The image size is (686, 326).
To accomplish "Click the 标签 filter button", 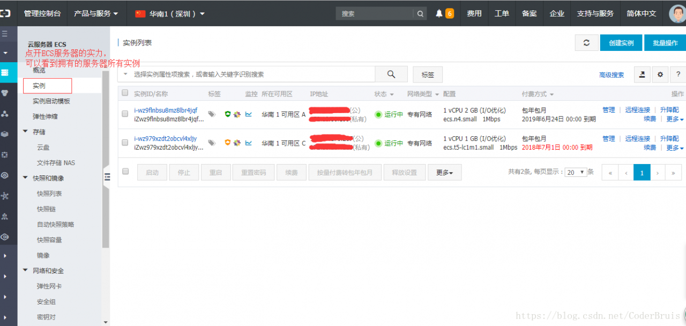I will pyautogui.click(x=428, y=75).
